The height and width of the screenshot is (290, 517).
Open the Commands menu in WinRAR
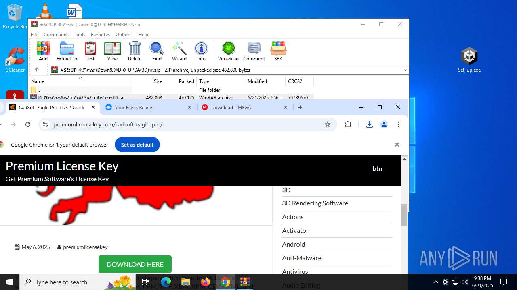[x=56, y=35]
